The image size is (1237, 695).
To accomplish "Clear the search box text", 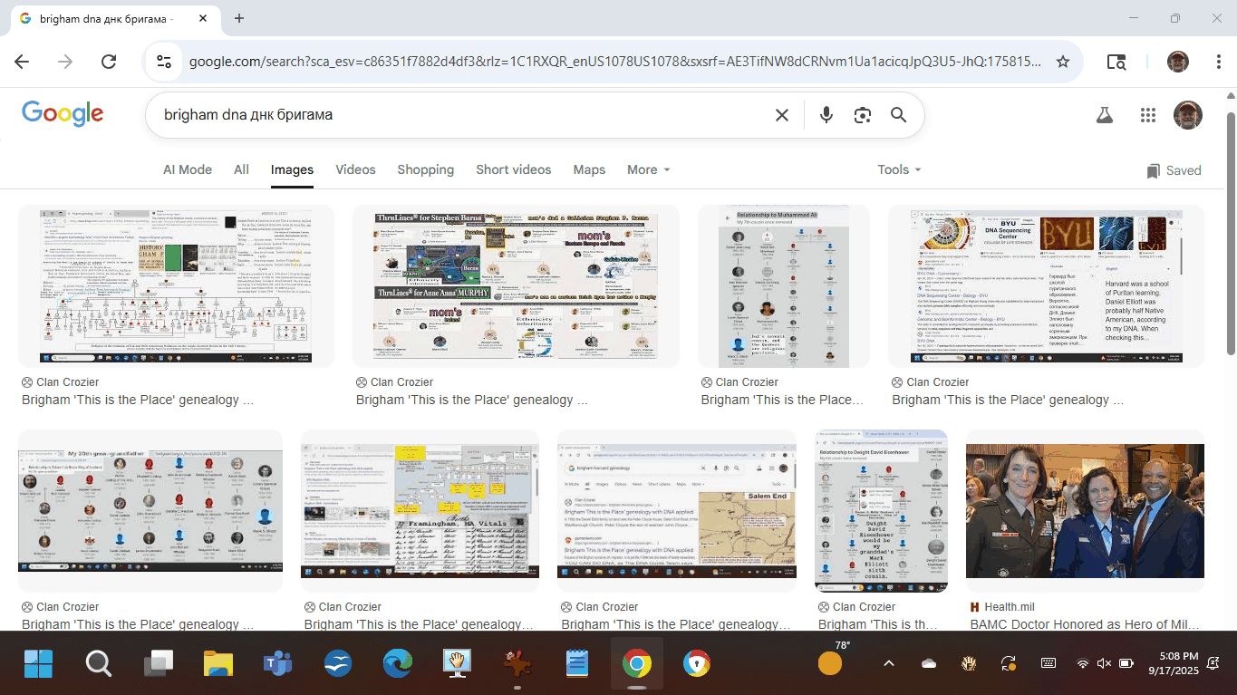I will [x=781, y=115].
